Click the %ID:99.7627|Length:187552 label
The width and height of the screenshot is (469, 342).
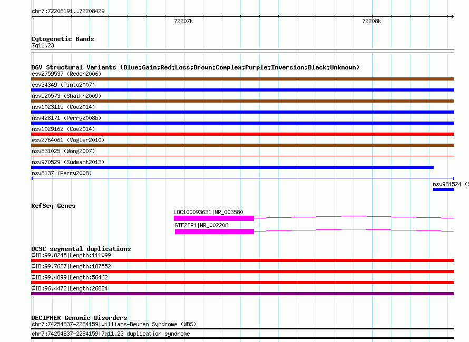pos(71,266)
